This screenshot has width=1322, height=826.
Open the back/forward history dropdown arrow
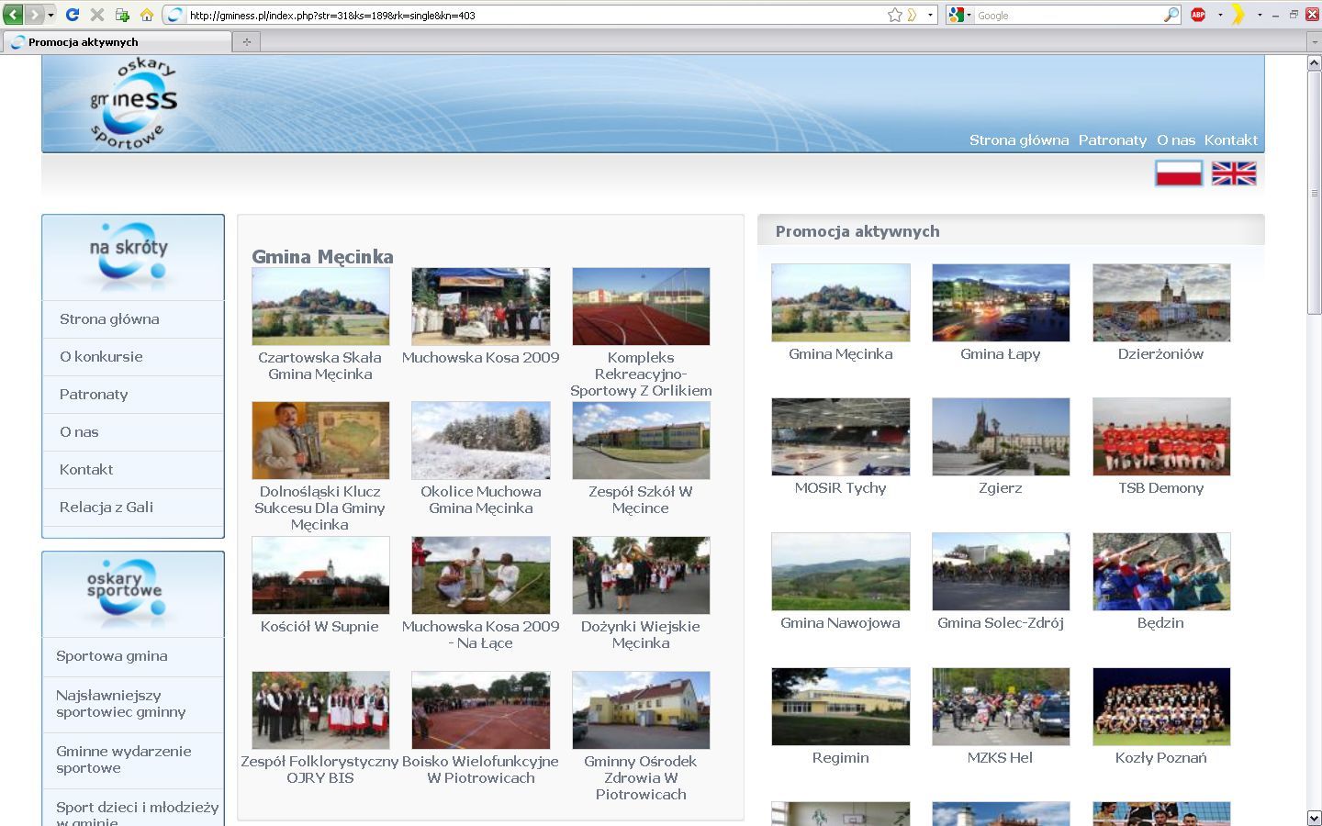[x=50, y=15]
